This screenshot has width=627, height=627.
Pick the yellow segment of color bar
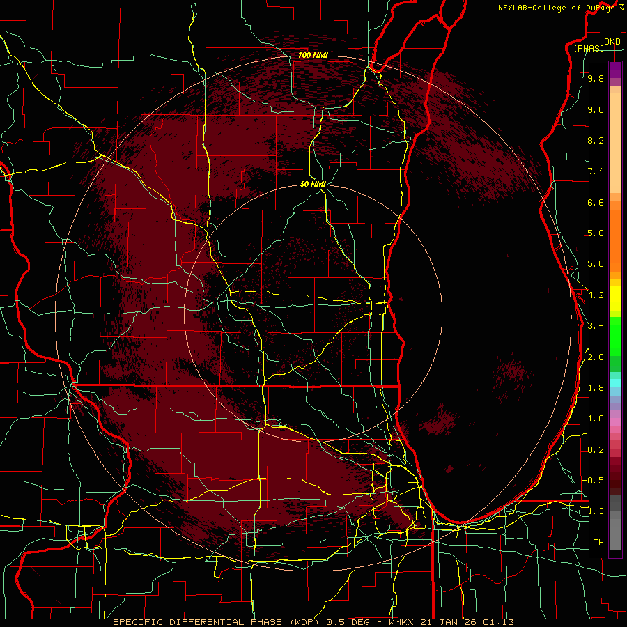(615, 298)
